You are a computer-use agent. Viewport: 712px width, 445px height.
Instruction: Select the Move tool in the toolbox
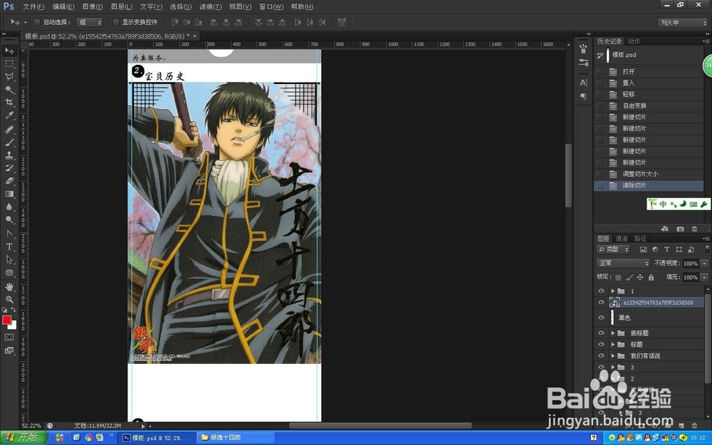(9, 51)
